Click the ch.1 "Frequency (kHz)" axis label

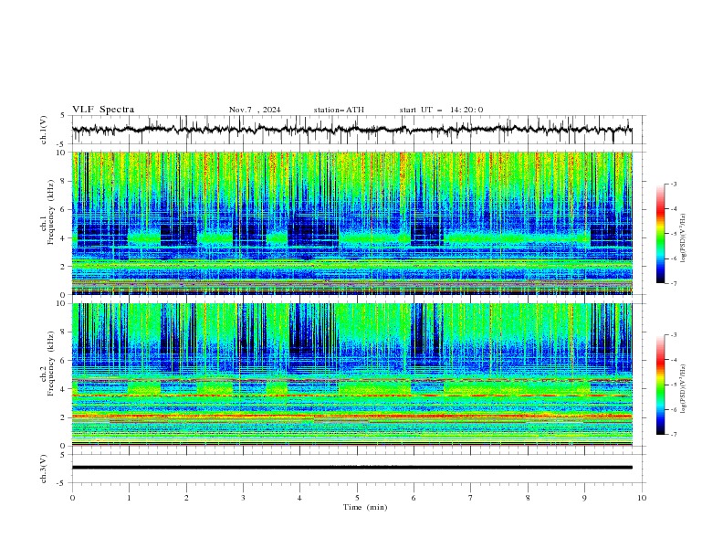click(51, 213)
